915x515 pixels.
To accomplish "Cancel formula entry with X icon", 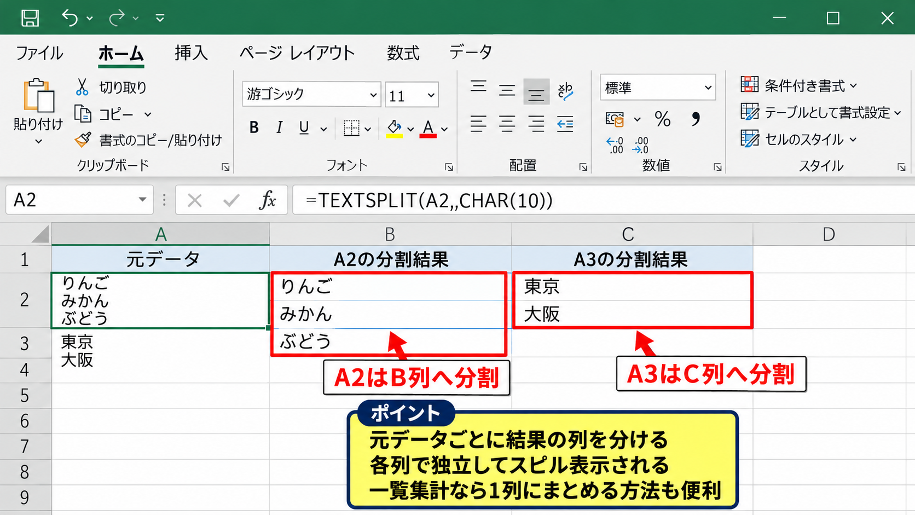I will click(x=195, y=201).
